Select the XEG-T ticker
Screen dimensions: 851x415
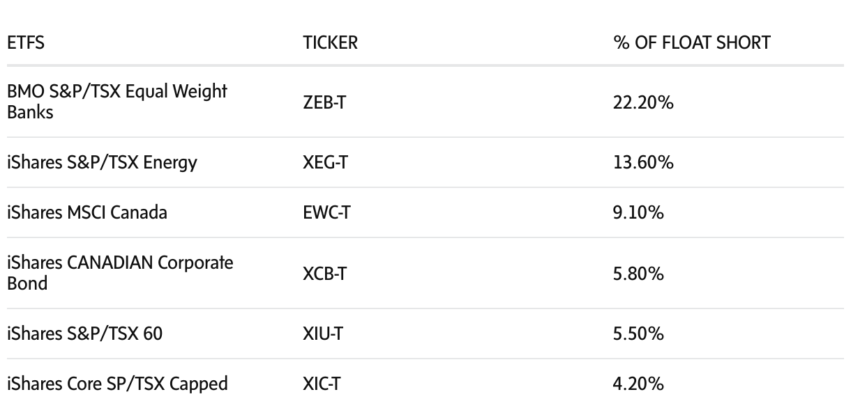tap(325, 162)
